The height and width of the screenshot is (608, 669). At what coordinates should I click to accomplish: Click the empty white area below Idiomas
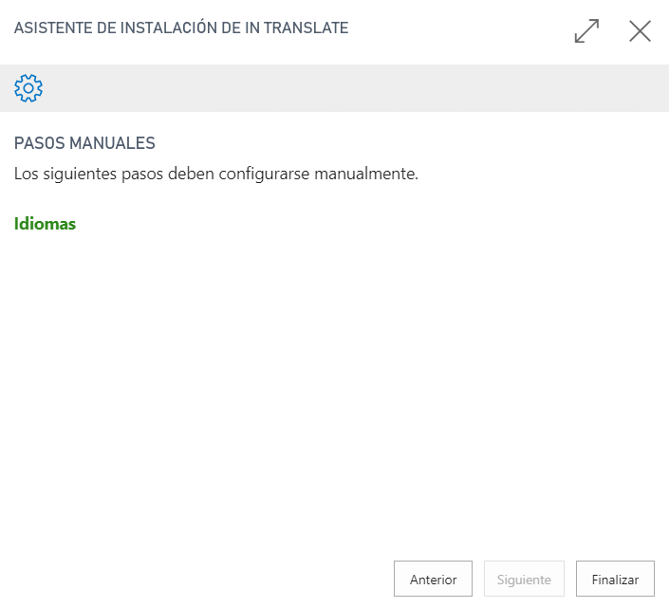tap(334, 384)
